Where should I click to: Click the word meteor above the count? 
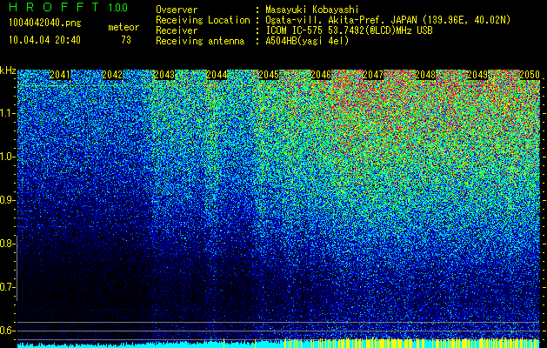123,27
